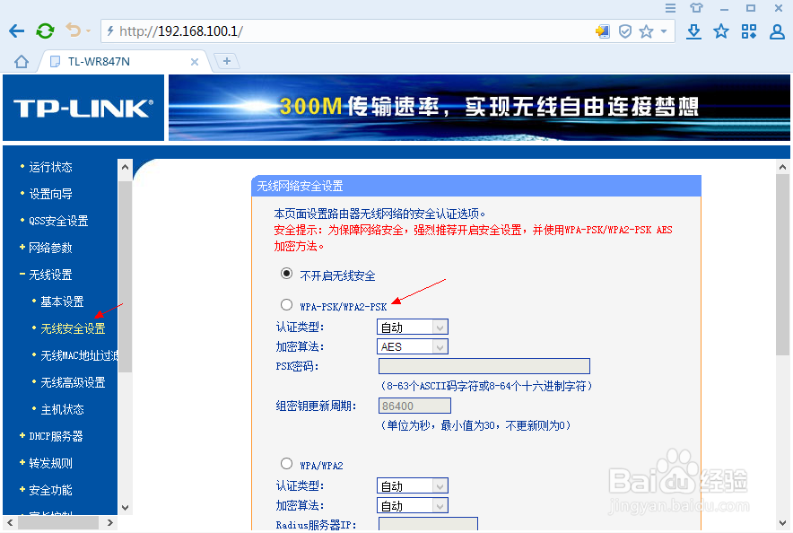793x533 pixels.
Task: Select the WPA-PSK/WPA2-PSK radio button
Action: (287, 305)
